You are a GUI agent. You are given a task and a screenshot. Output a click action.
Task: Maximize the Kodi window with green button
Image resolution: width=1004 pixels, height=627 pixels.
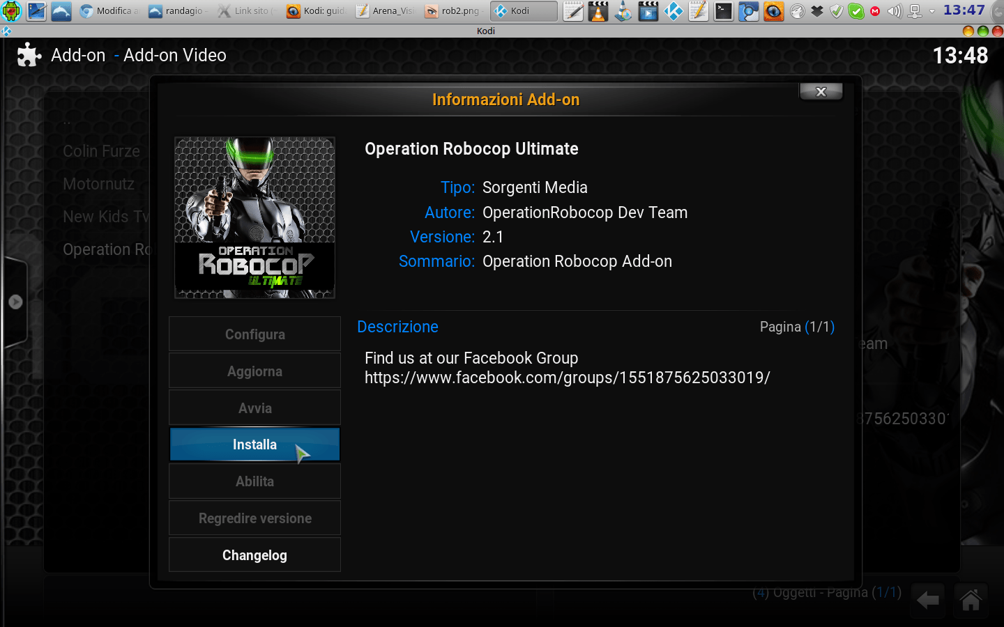[x=983, y=31]
